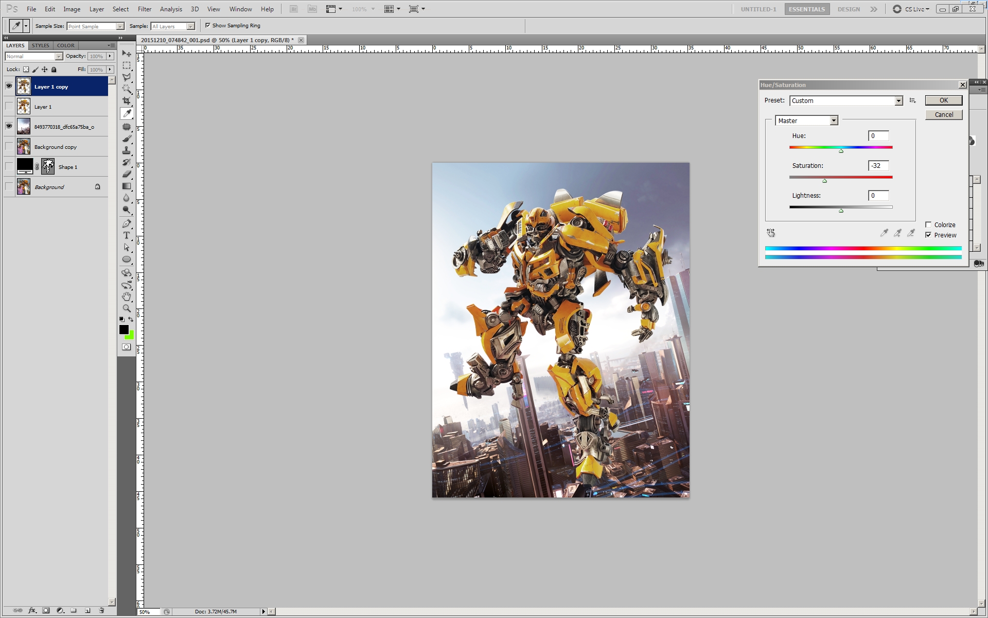
Task: Select the Ellipse shape tool
Action: (x=127, y=259)
